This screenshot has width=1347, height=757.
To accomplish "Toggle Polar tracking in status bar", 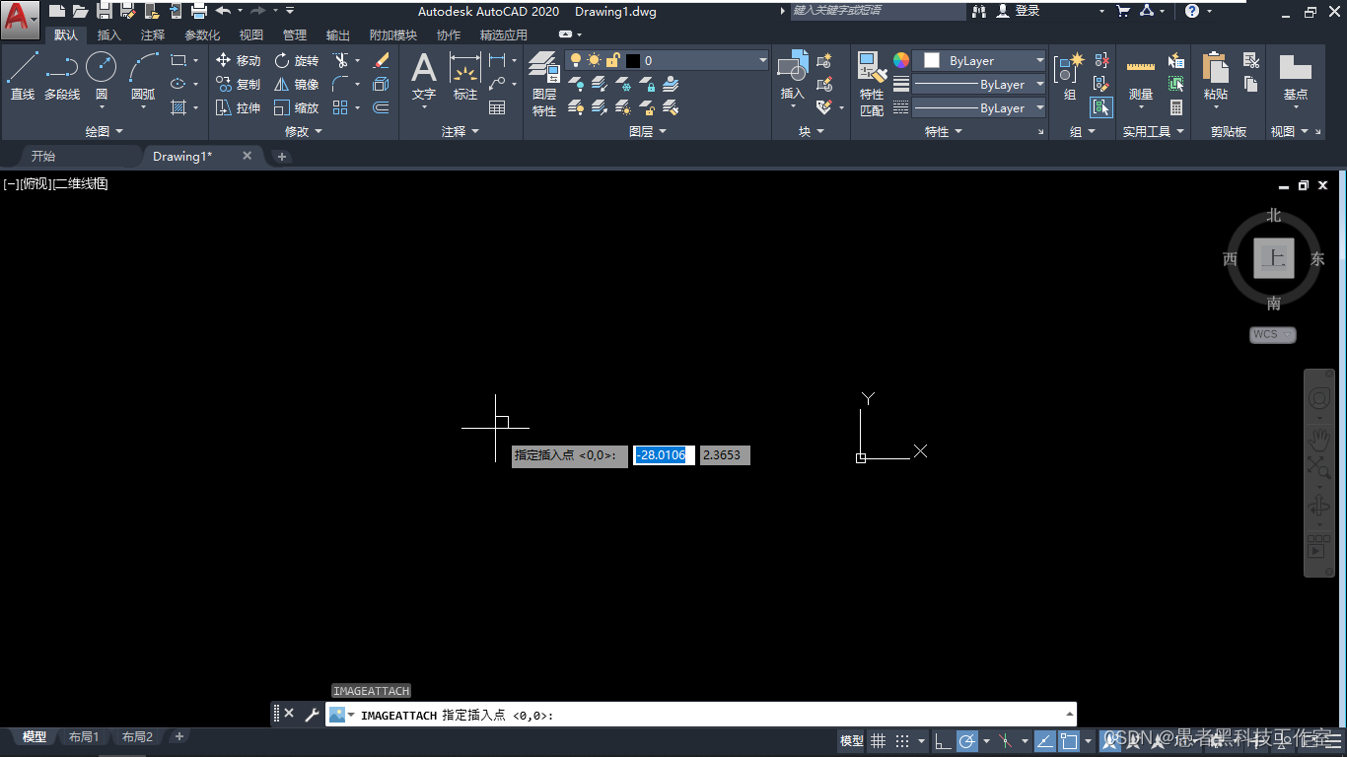I will [967, 741].
